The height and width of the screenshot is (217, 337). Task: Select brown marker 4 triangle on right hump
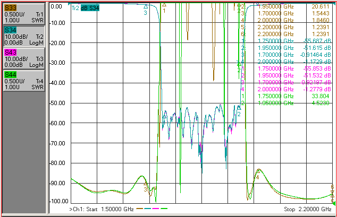click(x=258, y=171)
